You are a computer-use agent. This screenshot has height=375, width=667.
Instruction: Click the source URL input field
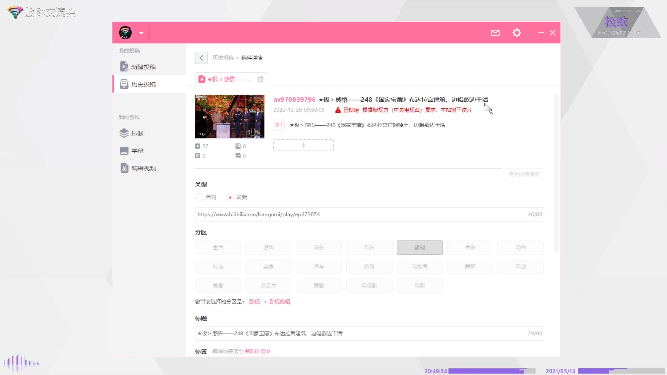coord(369,214)
